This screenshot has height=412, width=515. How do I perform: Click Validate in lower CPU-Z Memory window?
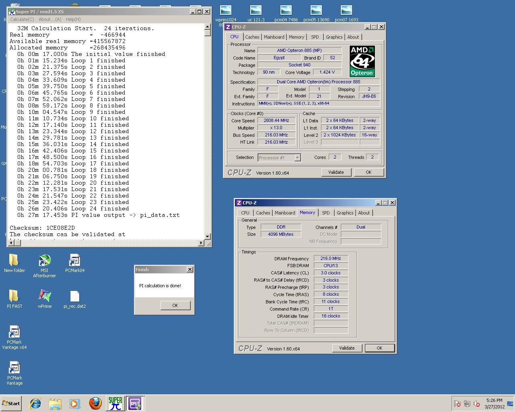coord(347,348)
